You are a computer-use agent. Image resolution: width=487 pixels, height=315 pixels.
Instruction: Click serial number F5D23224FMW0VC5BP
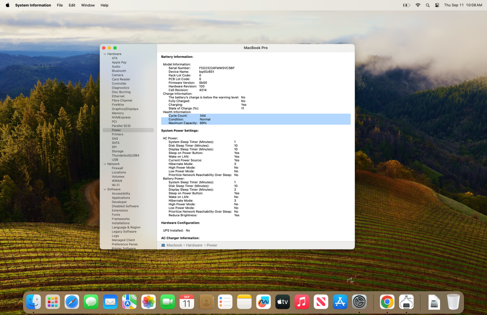click(217, 68)
